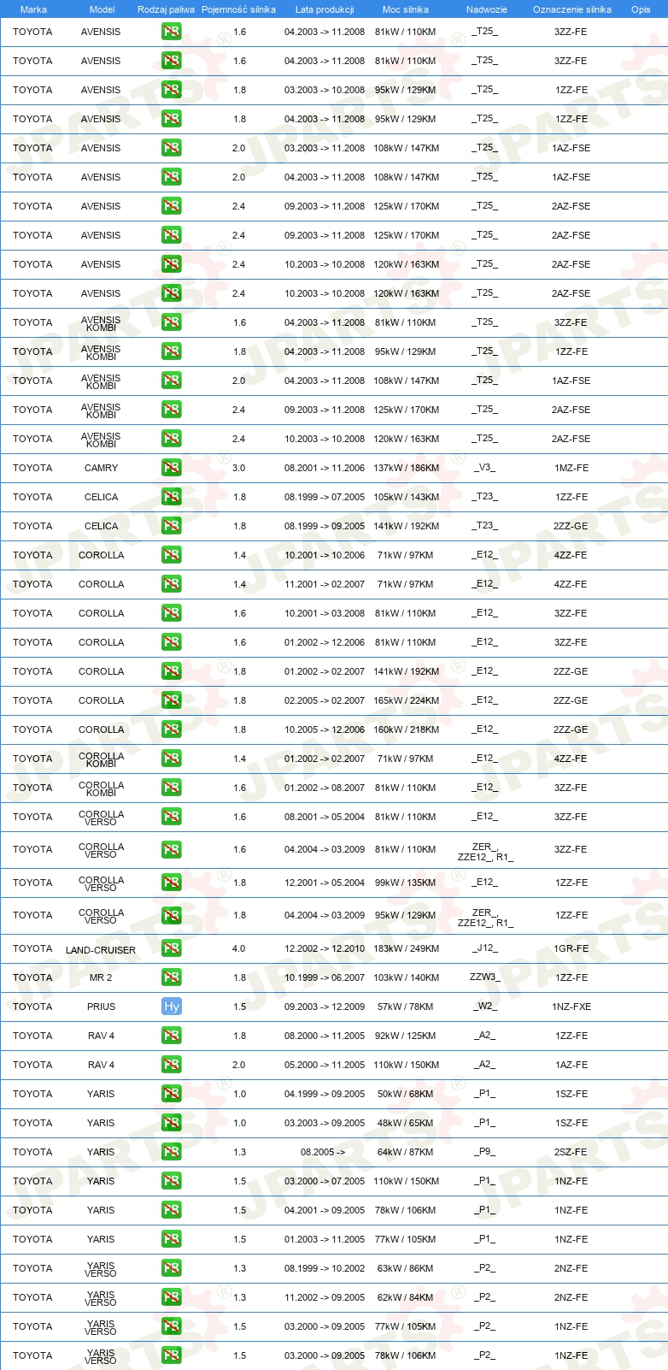668x1370 pixels.
Task: Click the fuel icon for COROLLA VERSO 129KM
Action: pos(172,915)
